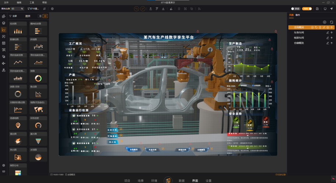Toggle the 穿透 switch

coord(295,9)
